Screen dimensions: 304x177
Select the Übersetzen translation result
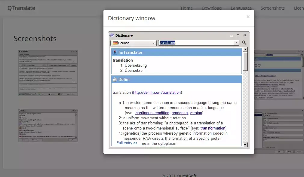pyautogui.click(x=134, y=71)
